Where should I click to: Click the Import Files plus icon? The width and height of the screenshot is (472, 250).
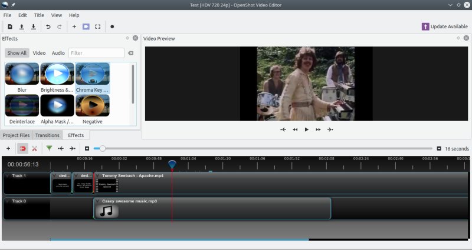click(74, 26)
